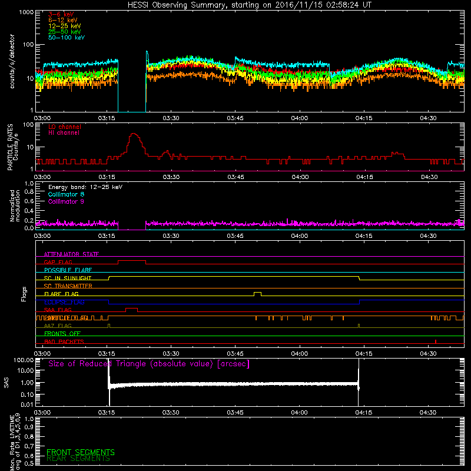Click the LO channel particle rate peak
Screen dimensions: 471x471
click(x=134, y=134)
